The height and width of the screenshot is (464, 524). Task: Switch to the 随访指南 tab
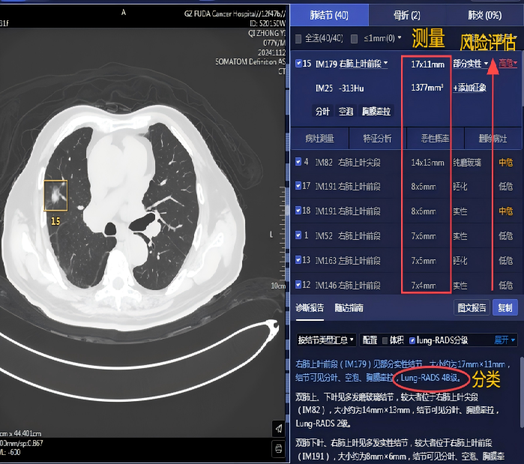[349, 307]
